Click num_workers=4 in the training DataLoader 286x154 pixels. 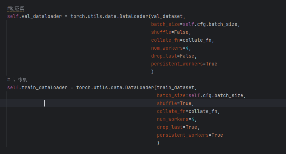point(176,119)
